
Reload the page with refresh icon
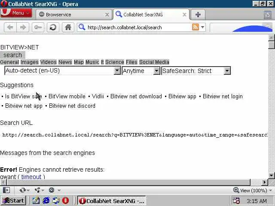click(53, 27)
